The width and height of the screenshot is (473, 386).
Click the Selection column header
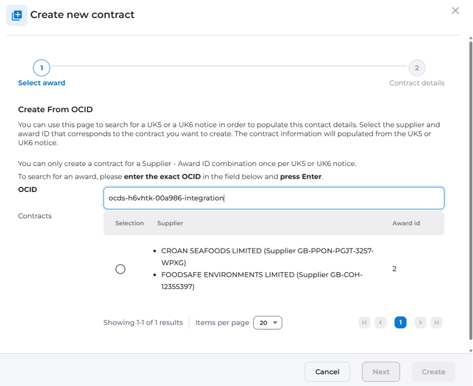click(x=129, y=223)
